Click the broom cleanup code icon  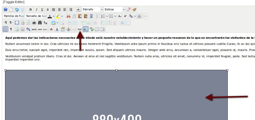click(134, 9)
